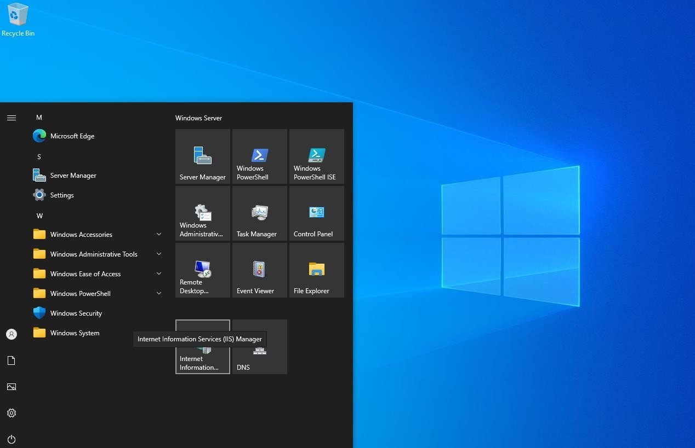Open the DNS tile
This screenshot has width=695, height=448.
click(x=260, y=347)
